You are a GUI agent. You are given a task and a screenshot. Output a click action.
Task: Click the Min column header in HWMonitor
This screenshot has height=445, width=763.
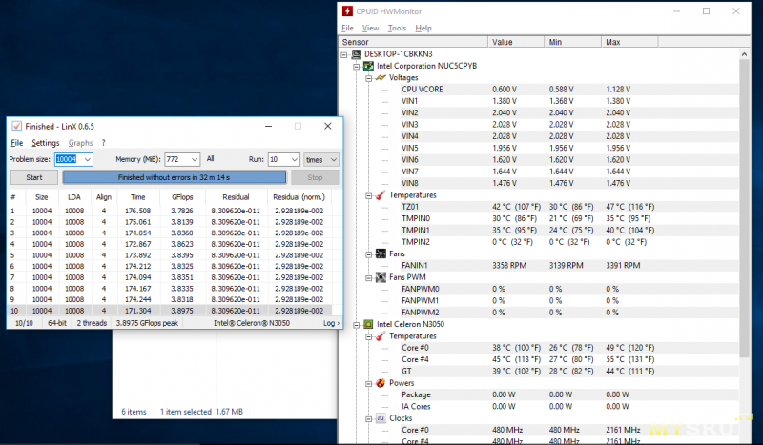click(x=573, y=42)
